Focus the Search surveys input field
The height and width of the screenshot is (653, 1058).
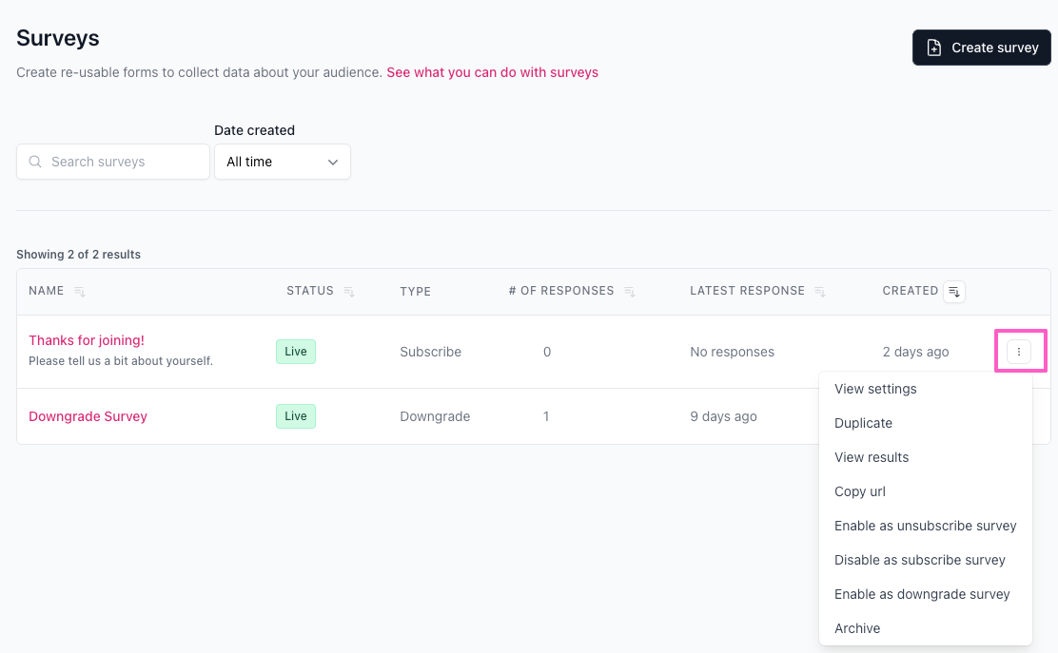124,162
